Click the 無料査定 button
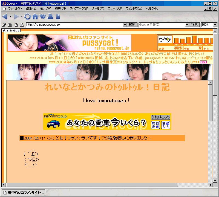This screenshot has height=197, width=219. point(155,125)
